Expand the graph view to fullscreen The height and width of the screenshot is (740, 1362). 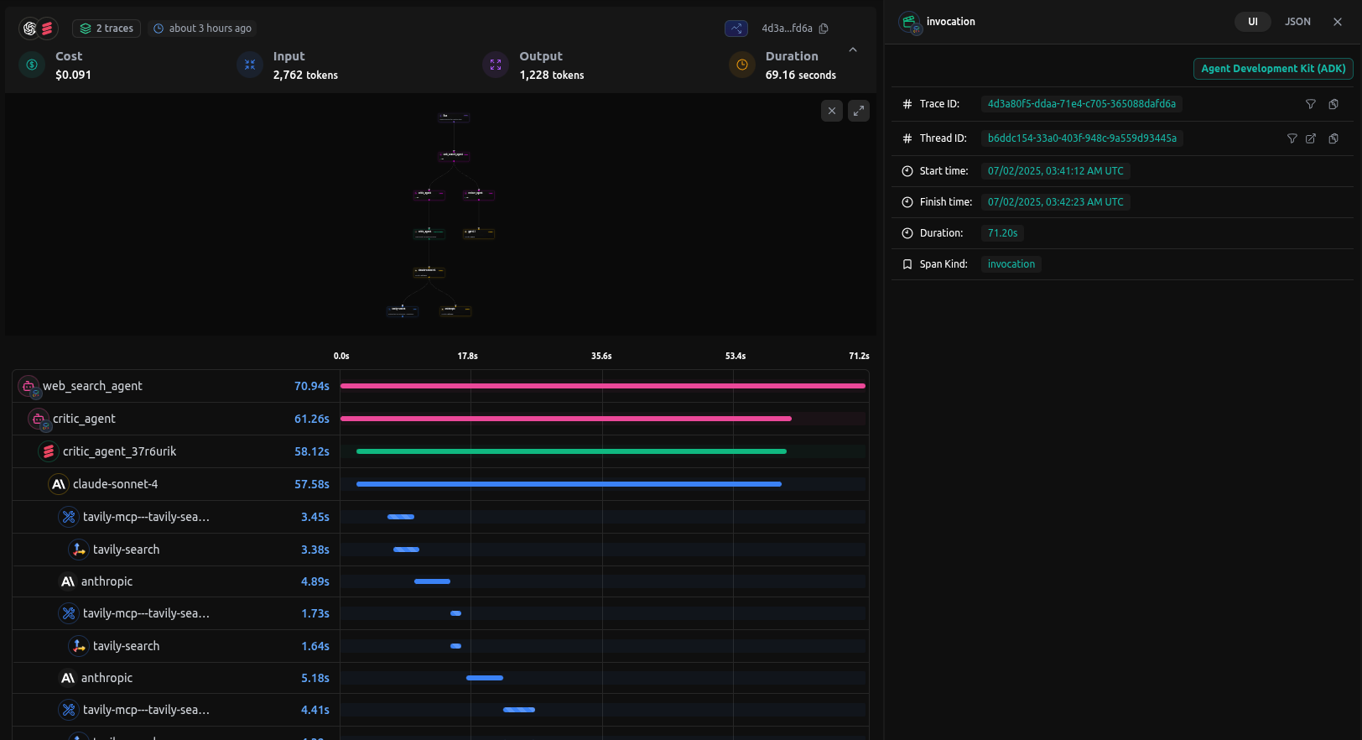tap(859, 111)
